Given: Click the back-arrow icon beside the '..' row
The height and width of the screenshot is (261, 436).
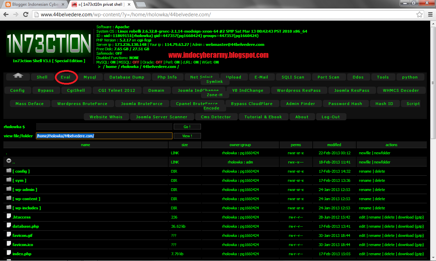Looking at the screenshot, I should pyautogui.click(x=9, y=161).
